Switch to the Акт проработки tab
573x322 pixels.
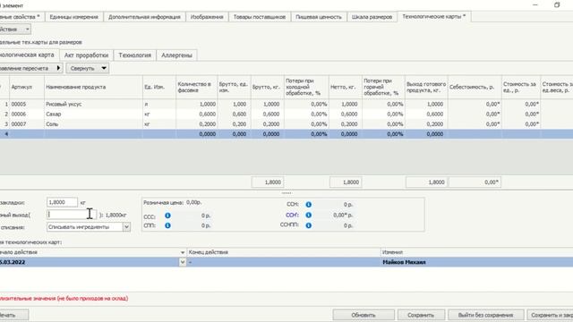point(86,55)
